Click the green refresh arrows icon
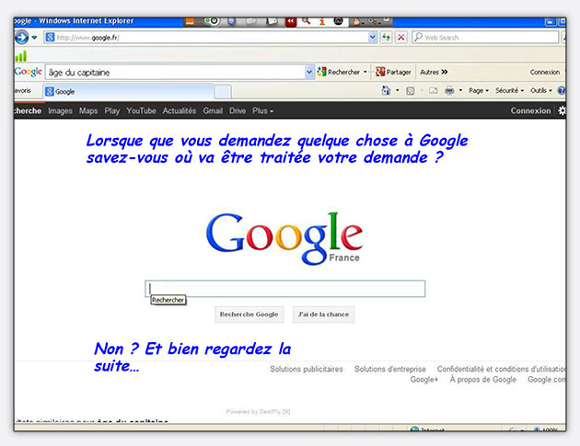 click(x=386, y=38)
